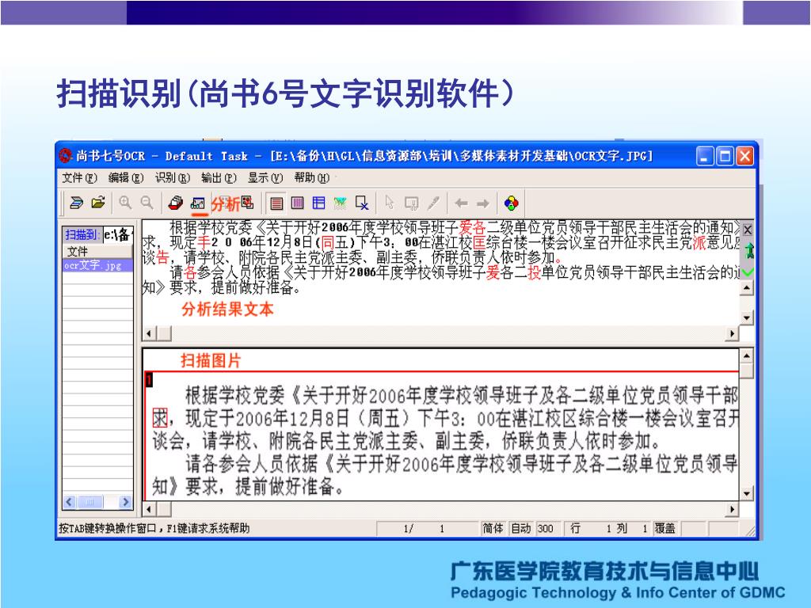Open the 识别(R) menu
This screenshot has height=608, width=811.
(x=173, y=178)
